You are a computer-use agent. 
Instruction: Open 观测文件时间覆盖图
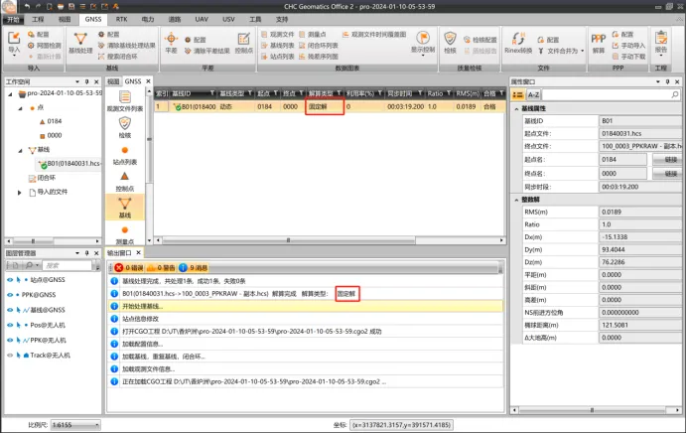374,34
